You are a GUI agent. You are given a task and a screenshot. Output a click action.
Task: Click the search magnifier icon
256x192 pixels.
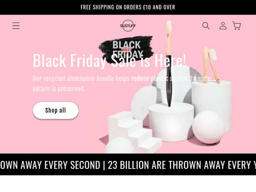pos(206,26)
